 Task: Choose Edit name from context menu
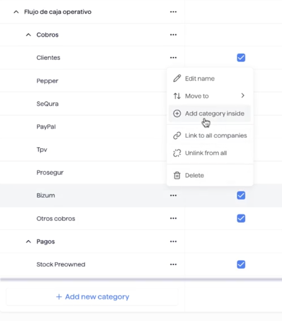click(x=200, y=79)
